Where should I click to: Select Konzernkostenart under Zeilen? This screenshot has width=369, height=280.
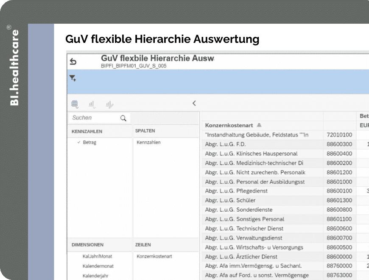pyautogui.click(x=154, y=257)
